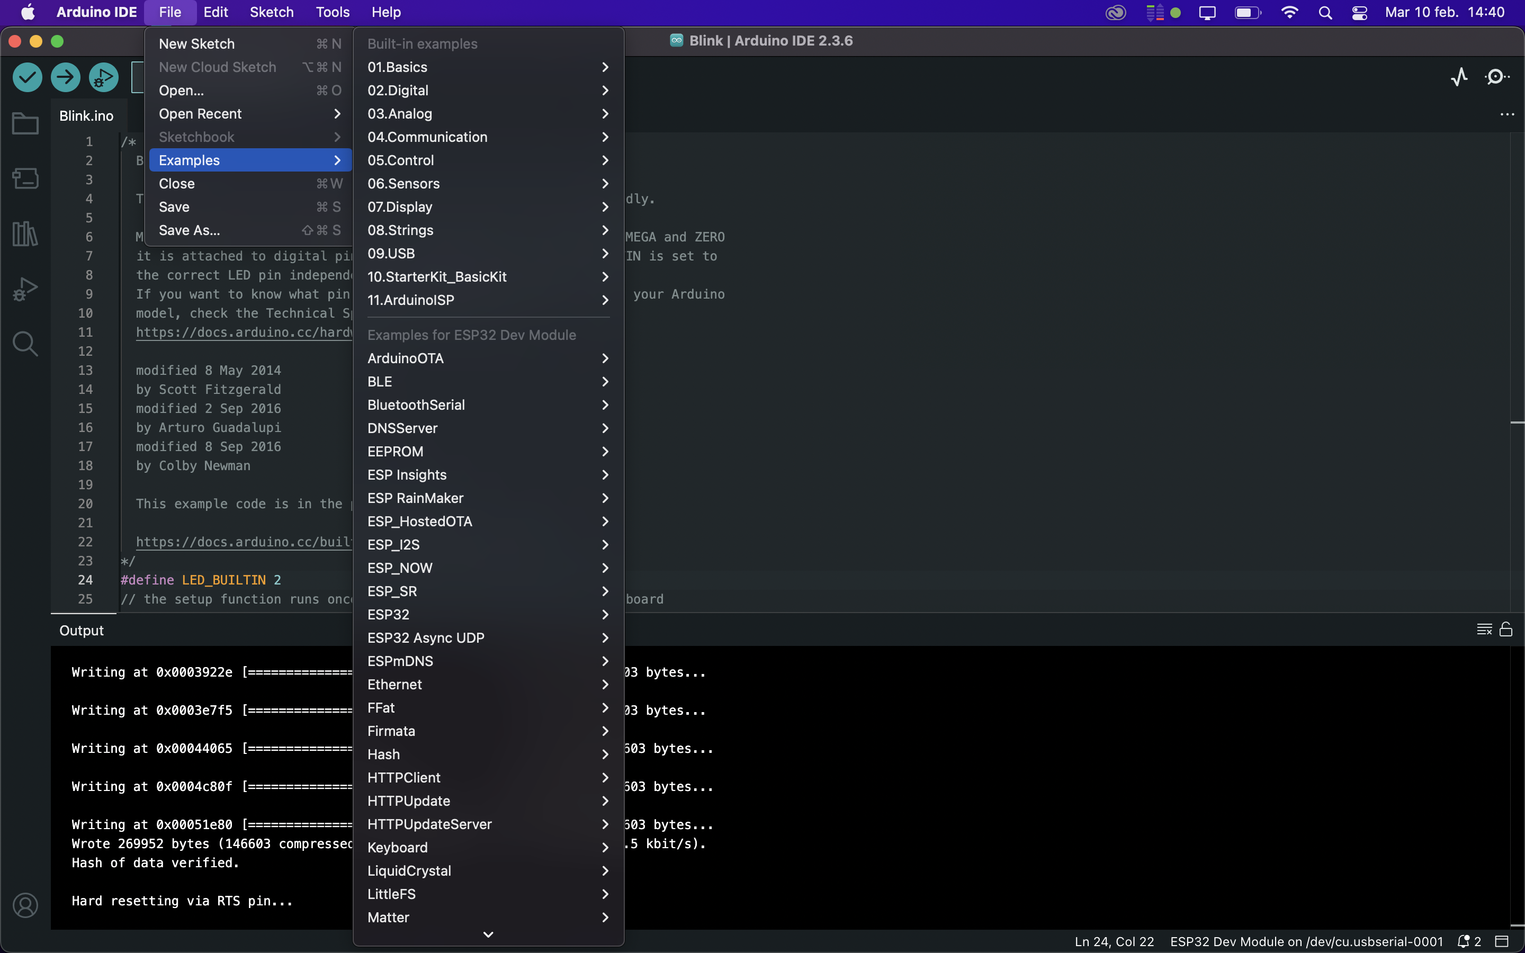
Task: Click the Verify sketch checkmark button
Action: 27,77
